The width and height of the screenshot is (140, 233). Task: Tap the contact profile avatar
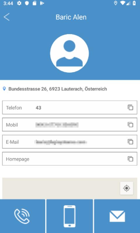(69, 53)
